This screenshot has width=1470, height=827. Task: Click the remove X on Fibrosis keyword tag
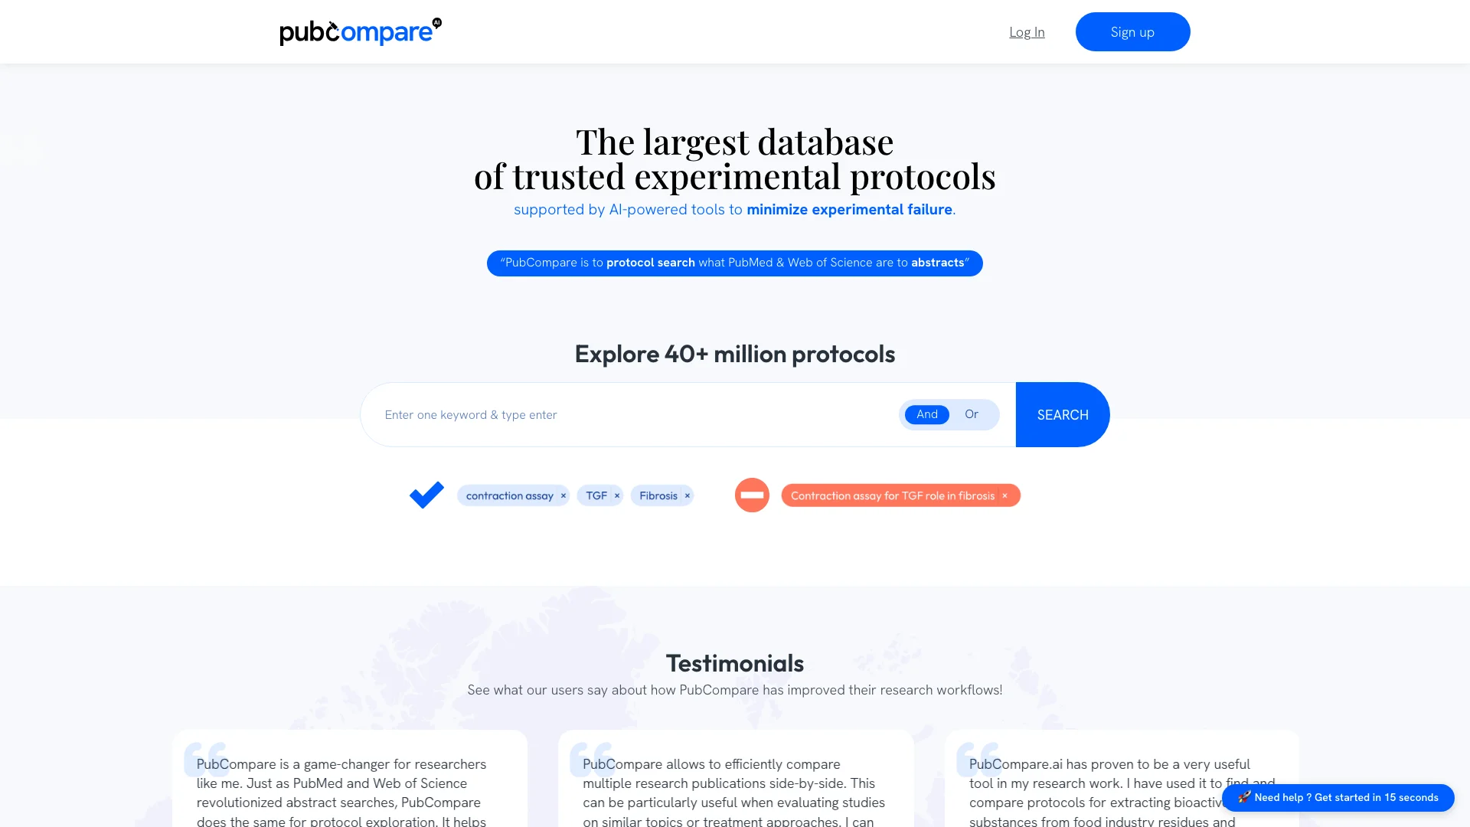tap(688, 495)
